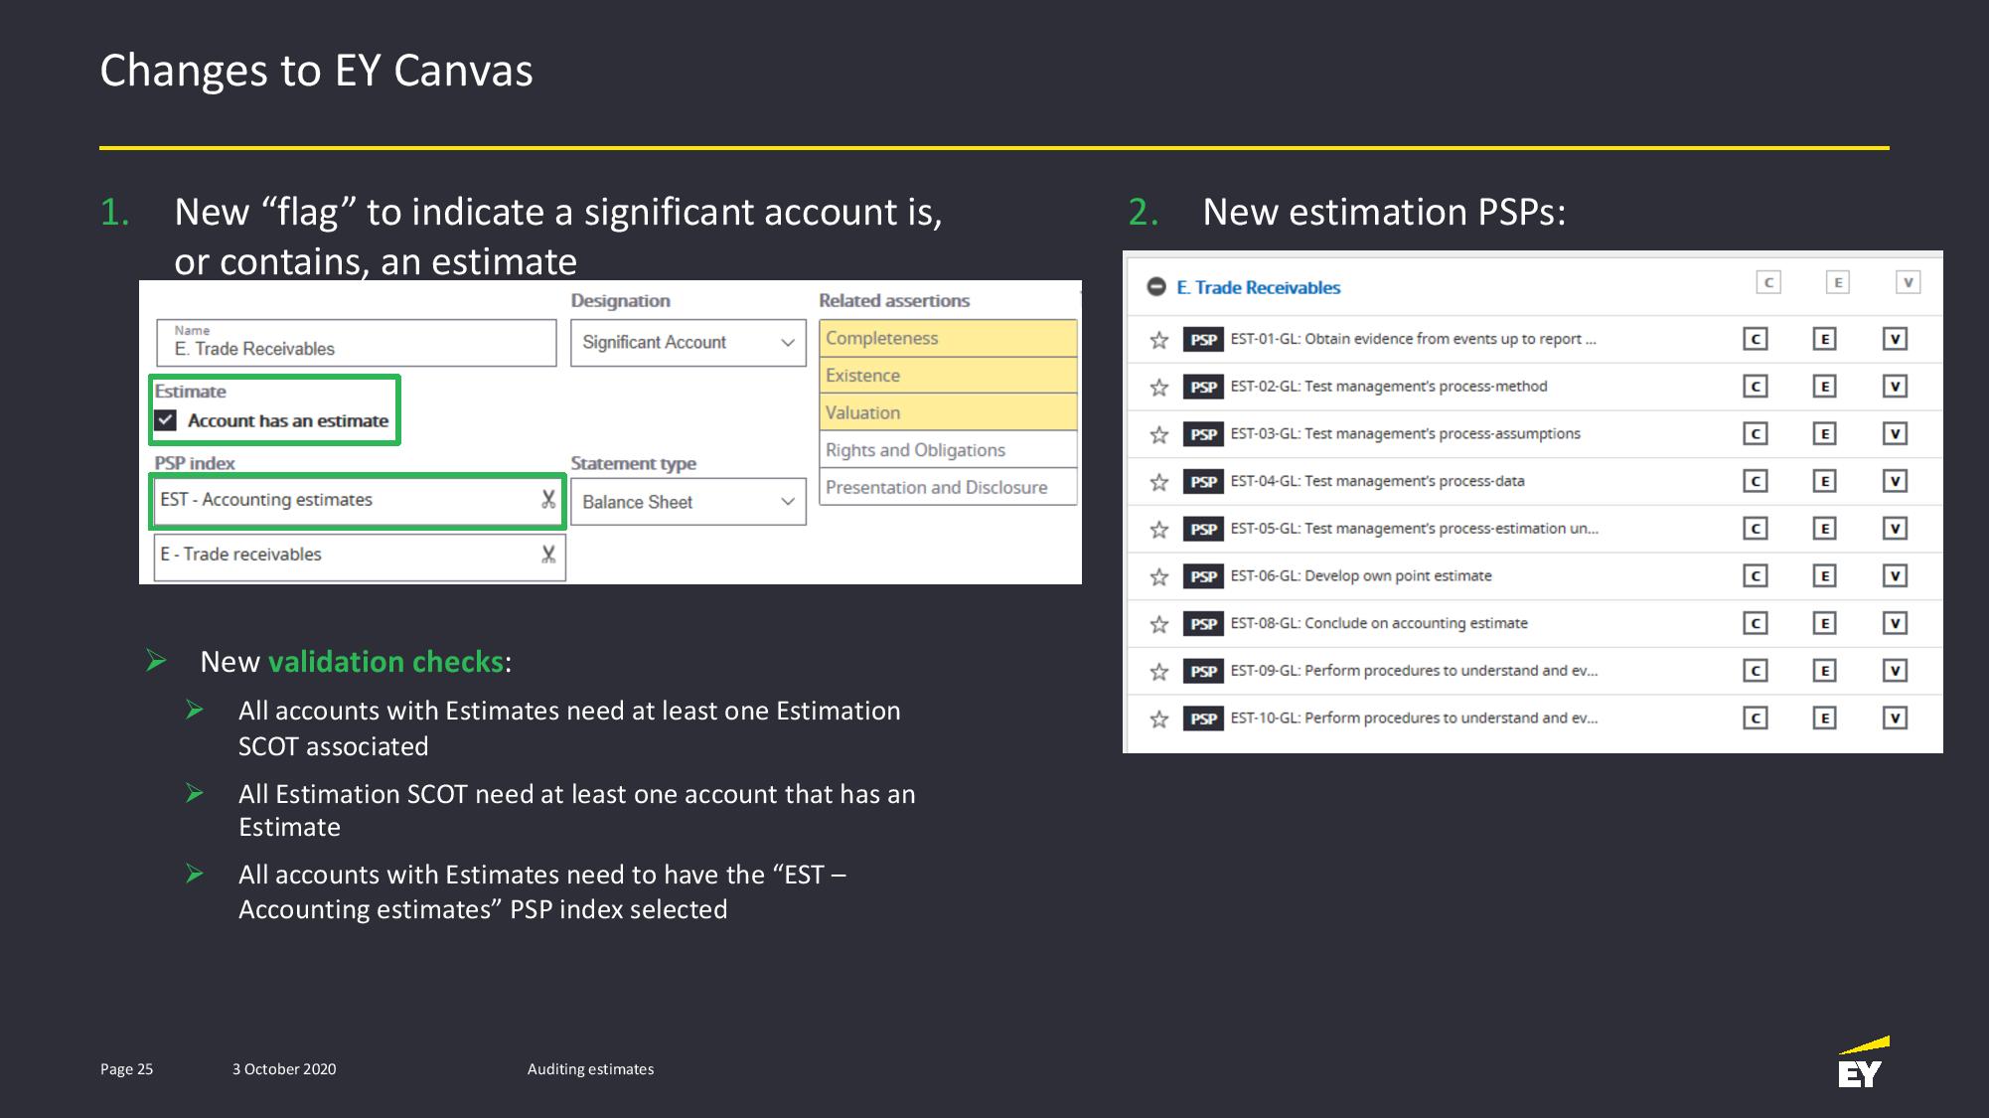
Task: Star the EST-04-GL procedure row
Action: 1158,482
